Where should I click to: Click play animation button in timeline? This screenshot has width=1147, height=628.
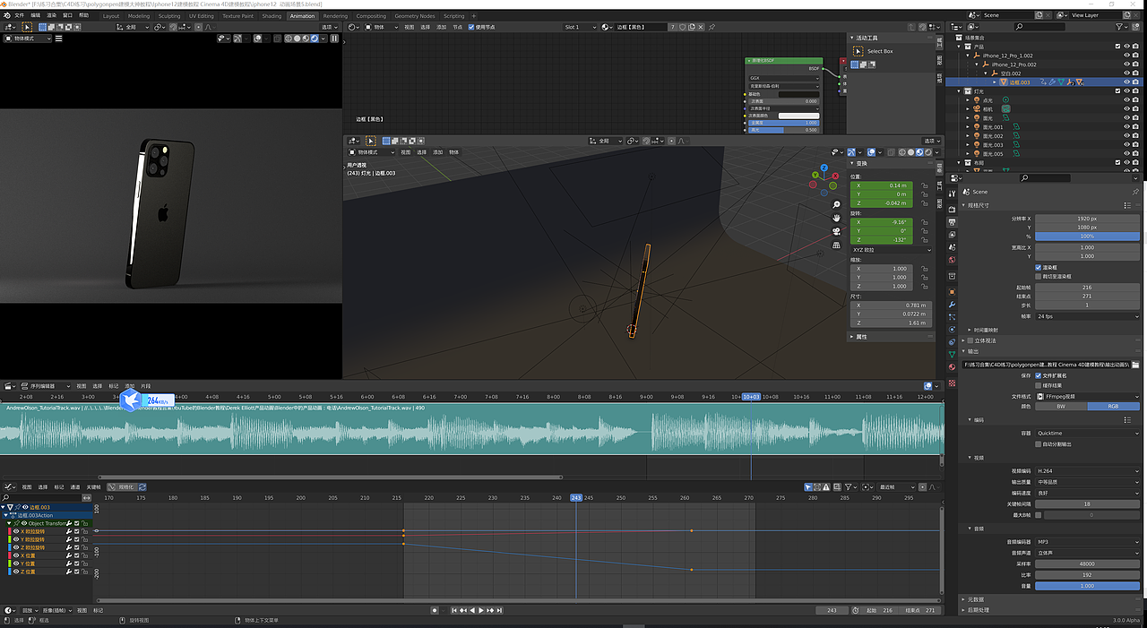(x=481, y=610)
